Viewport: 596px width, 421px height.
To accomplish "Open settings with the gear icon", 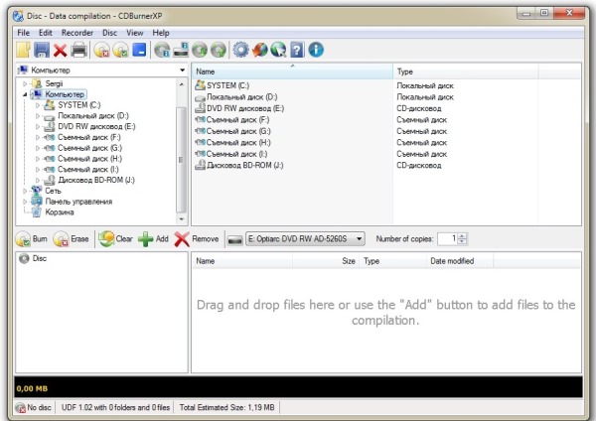I will pyautogui.click(x=241, y=50).
